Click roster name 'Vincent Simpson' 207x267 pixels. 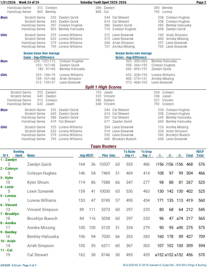click(x=43, y=210)
